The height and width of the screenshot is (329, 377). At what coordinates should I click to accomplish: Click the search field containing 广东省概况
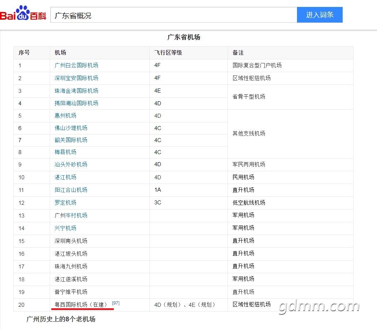[x=174, y=15]
